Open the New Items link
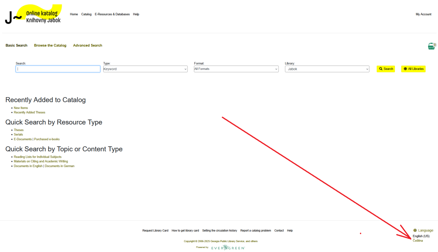This screenshot has height=252, width=438. (21, 108)
